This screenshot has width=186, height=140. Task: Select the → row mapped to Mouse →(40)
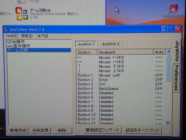(121, 62)
